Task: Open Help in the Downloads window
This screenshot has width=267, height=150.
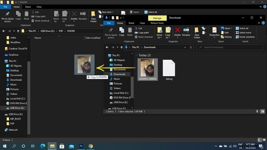Action: pos(263,23)
